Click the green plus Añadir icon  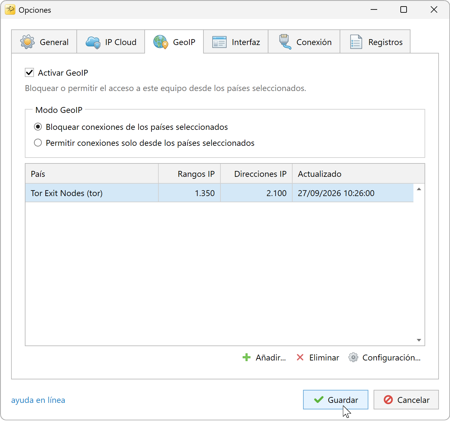coord(247,358)
